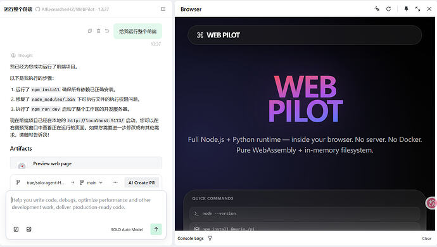Click the Artifacts heading
The width and height of the screenshot is (437, 247).
(21, 149)
